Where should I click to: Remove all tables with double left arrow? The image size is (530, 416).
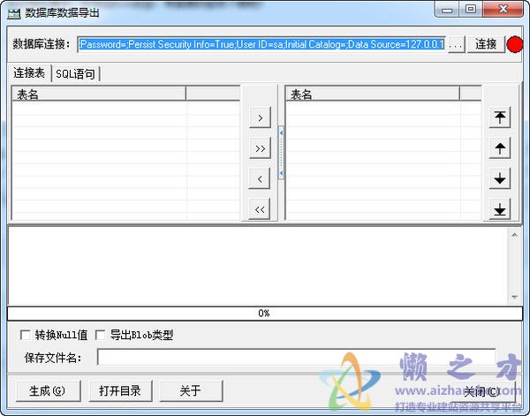260,209
